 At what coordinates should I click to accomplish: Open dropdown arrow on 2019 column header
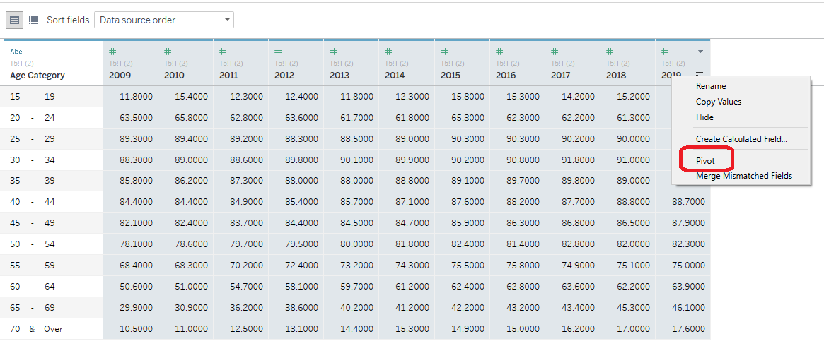tap(700, 52)
